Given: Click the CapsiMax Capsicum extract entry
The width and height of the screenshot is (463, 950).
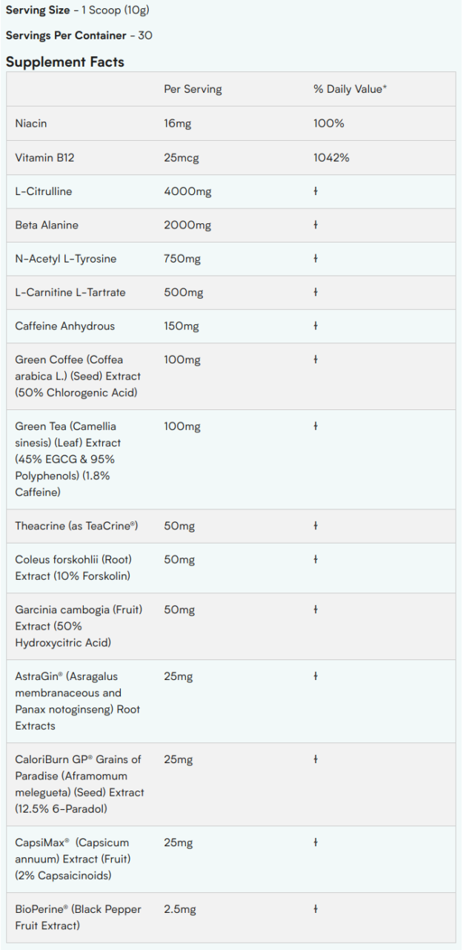Looking at the screenshot, I should tap(73, 859).
